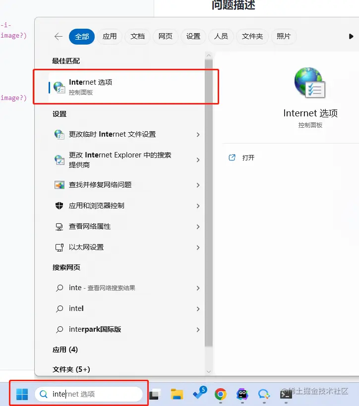Select the intel web suggestion
The height and width of the screenshot is (406, 359).
pos(126,308)
